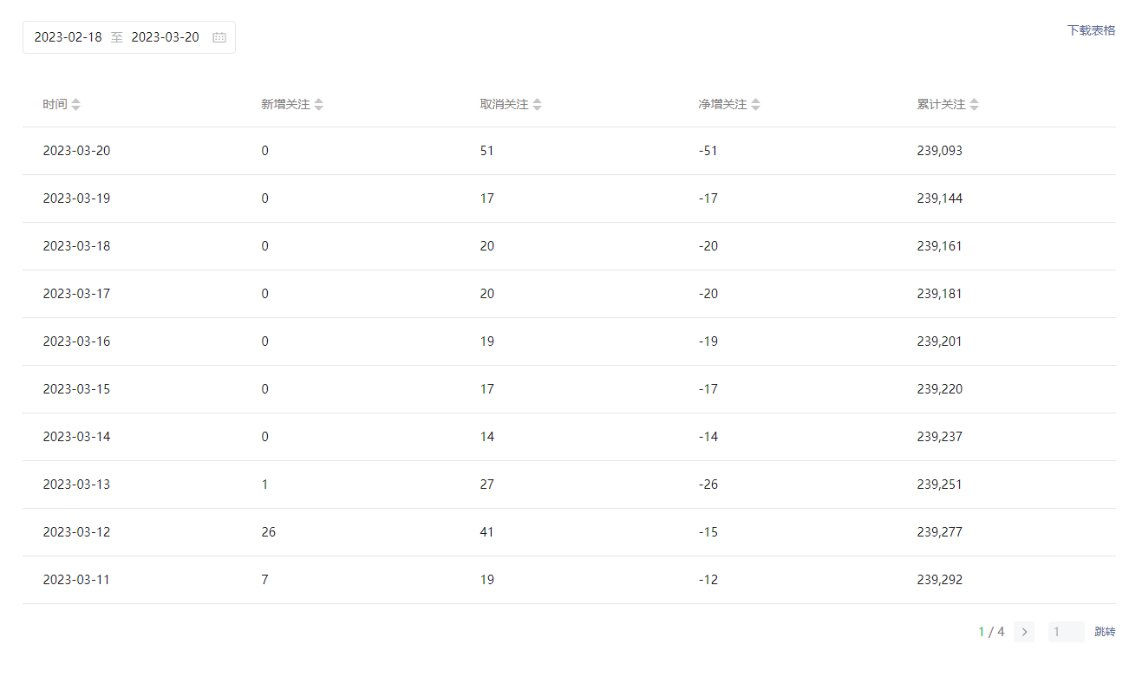Image resolution: width=1142 pixels, height=683 pixels.
Task: Click cumulative value 239,292
Action: pyautogui.click(x=939, y=580)
